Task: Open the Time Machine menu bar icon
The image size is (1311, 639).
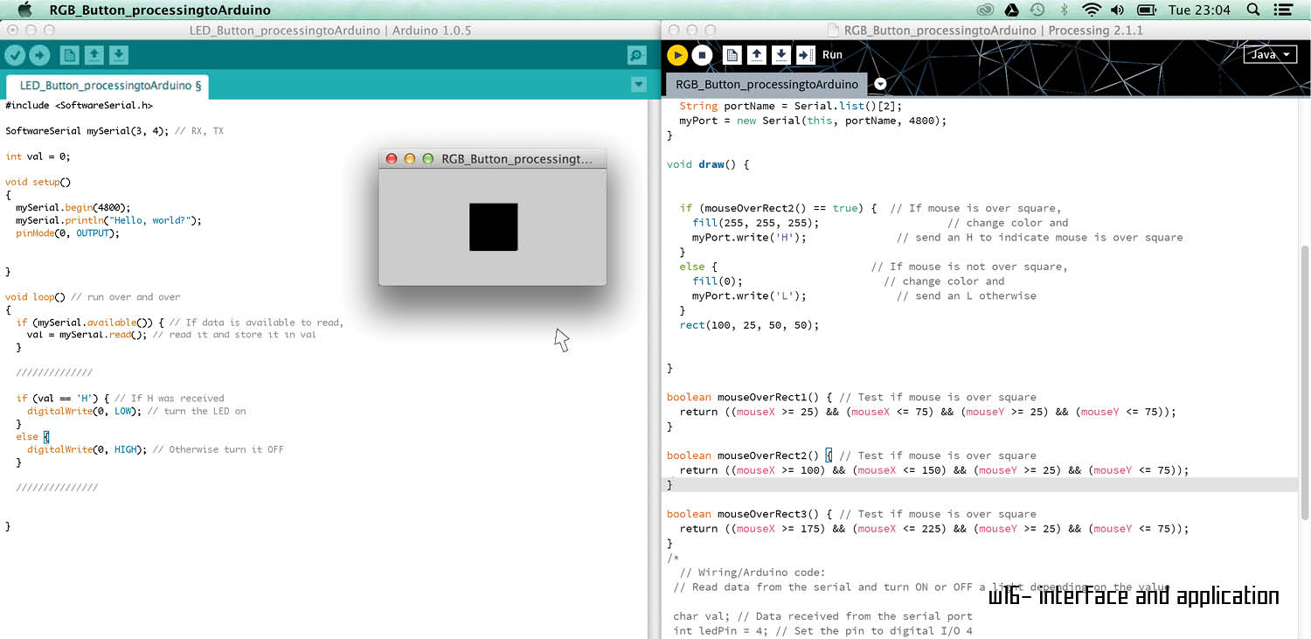Action: [x=1037, y=10]
